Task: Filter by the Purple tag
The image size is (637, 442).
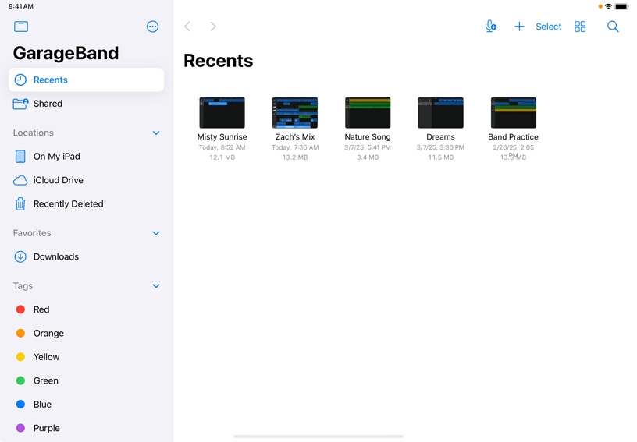Action: [46, 428]
